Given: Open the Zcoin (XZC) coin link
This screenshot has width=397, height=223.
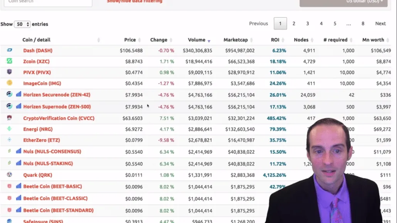Looking at the screenshot, I should click(x=36, y=61).
